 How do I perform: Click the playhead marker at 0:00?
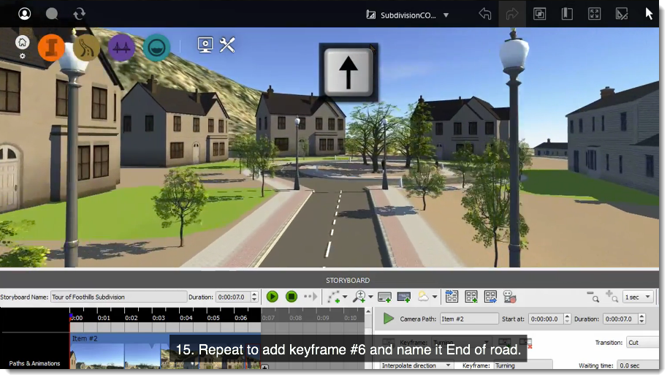click(x=71, y=317)
